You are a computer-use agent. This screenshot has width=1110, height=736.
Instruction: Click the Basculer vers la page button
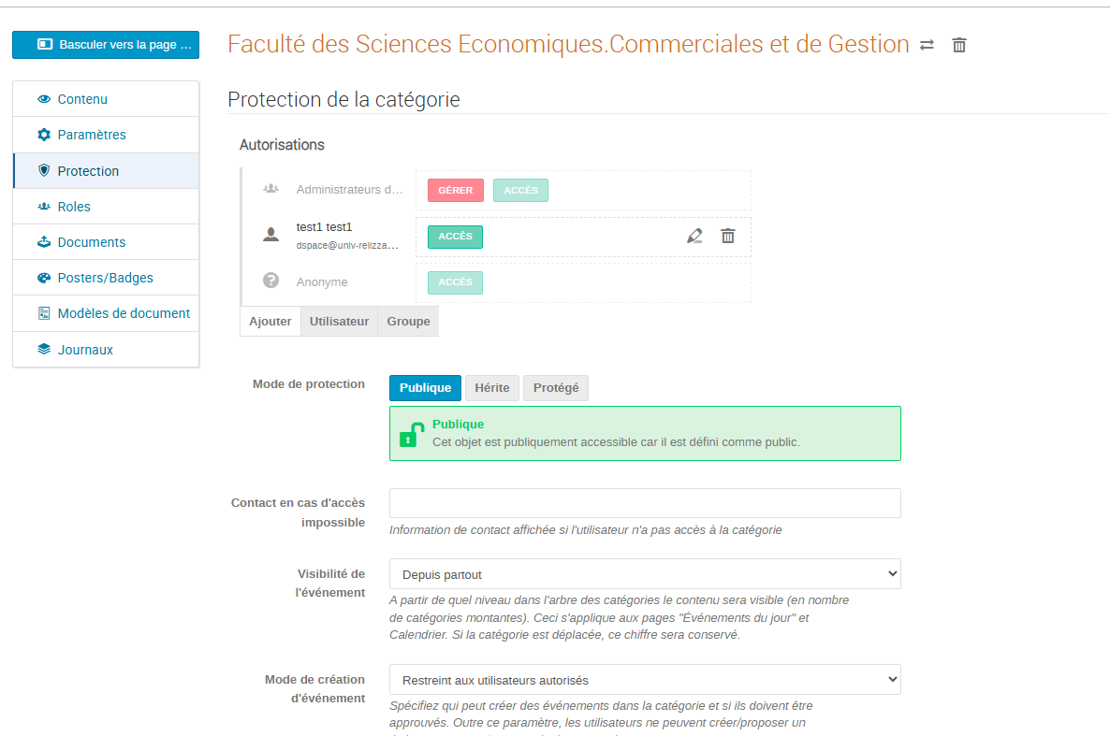click(x=106, y=45)
